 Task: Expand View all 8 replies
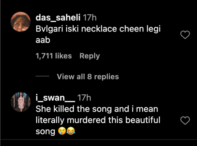(88, 77)
